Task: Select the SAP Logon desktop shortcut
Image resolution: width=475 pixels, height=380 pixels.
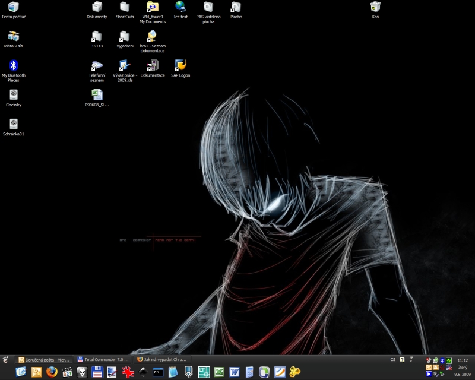Action: pos(180,65)
